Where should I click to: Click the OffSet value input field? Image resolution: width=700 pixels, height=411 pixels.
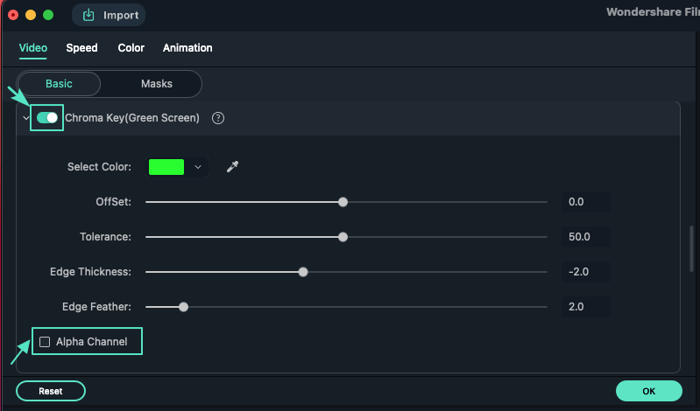(585, 202)
